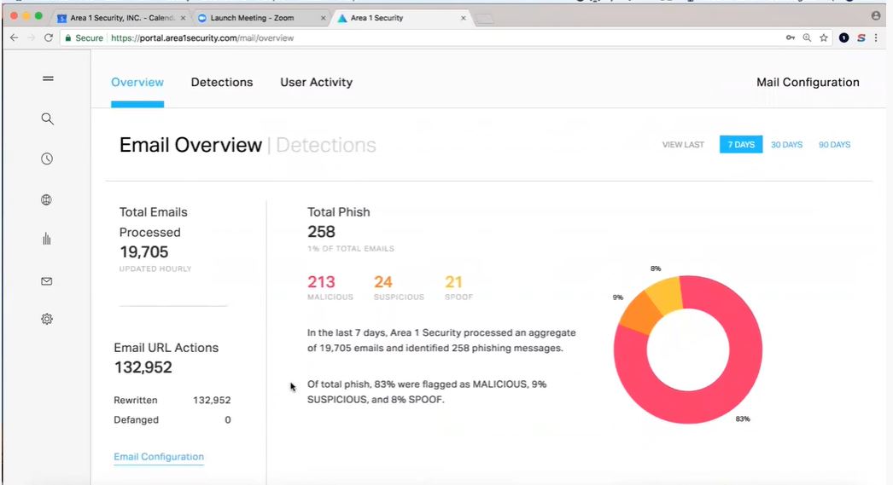Image resolution: width=893 pixels, height=485 pixels.
Task: Open a new browser tab
Action: 485,19
